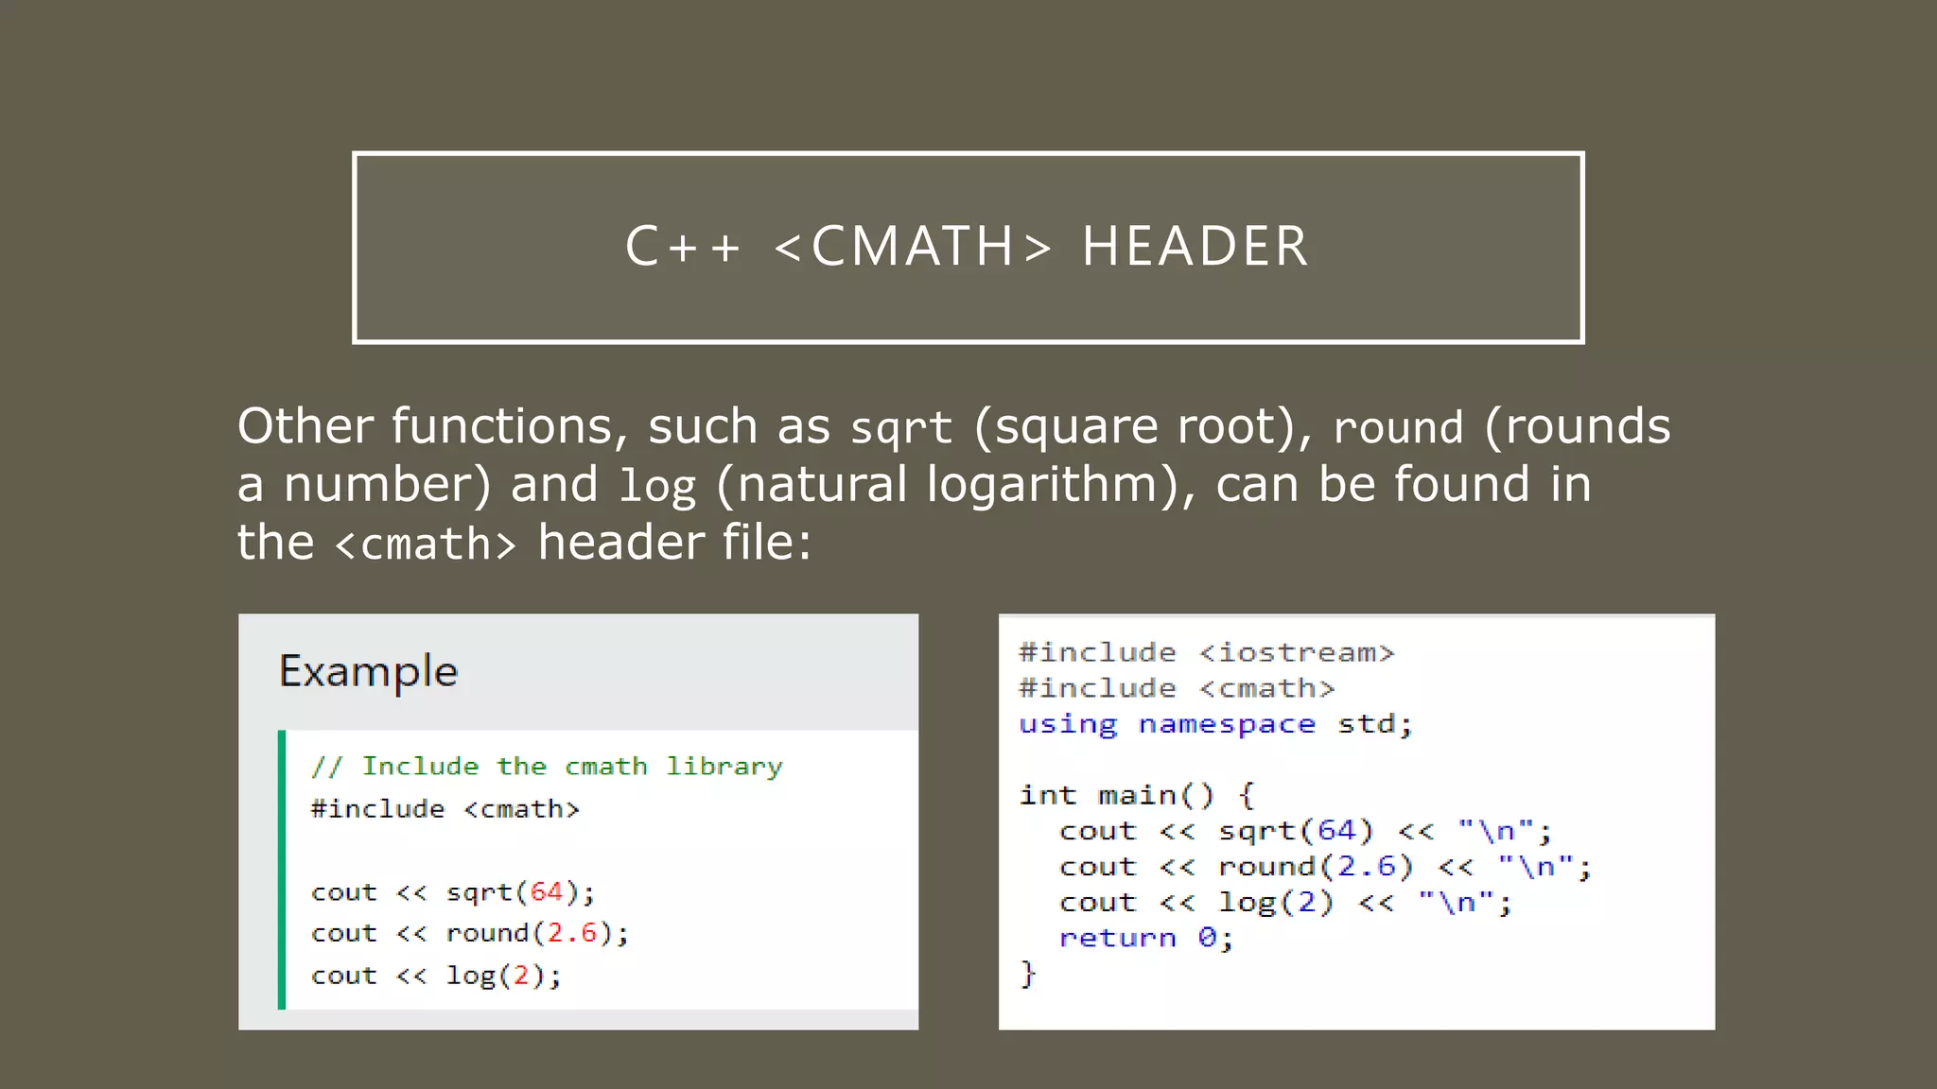The width and height of the screenshot is (1937, 1089).
Task: Click the 'int main() {' line
Action: (x=1137, y=796)
